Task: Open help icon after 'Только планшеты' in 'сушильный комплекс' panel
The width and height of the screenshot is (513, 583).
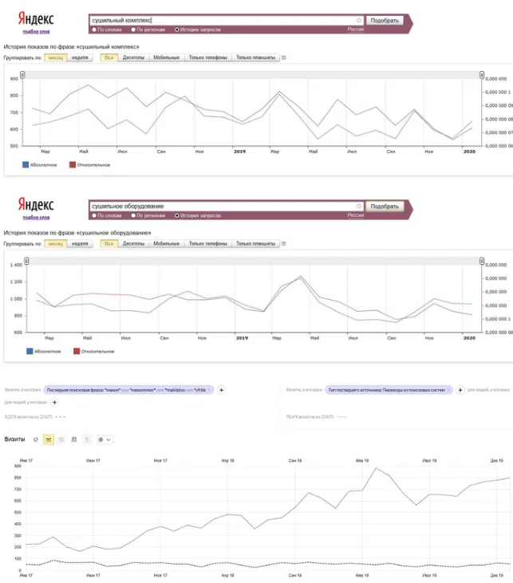Action: (284, 57)
